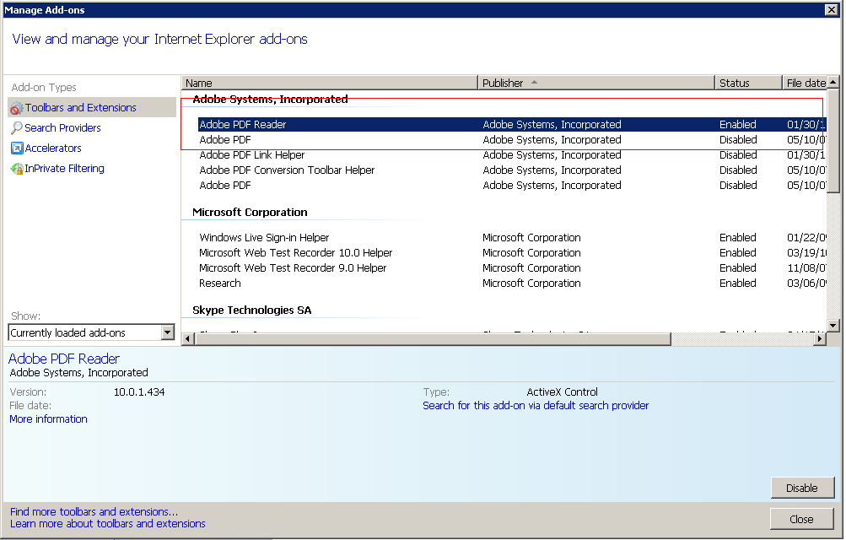The image size is (846, 540).
Task: Select Adobe PDF Conversion Toolbar Helper row
Action: (x=511, y=170)
